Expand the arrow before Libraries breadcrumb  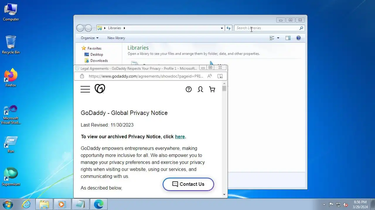click(x=105, y=28)
